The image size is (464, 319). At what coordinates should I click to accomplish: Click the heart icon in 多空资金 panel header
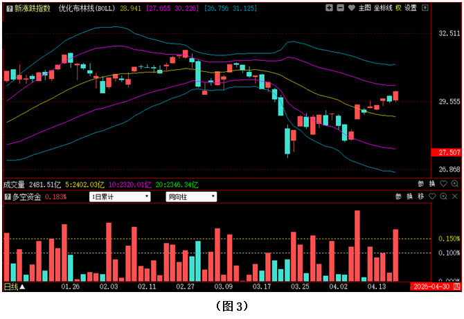tap(432, 197)
